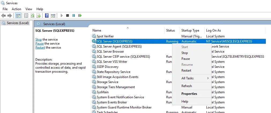Sort by the Startup Type column header
Screen dimensions: 271x113
point(190,30)
